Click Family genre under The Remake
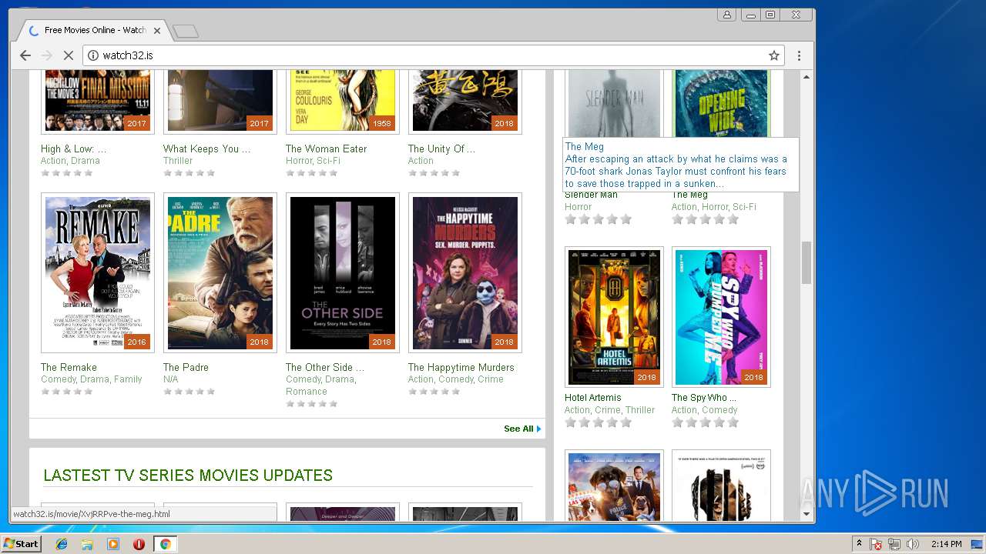986x554 pixels. 128,379
